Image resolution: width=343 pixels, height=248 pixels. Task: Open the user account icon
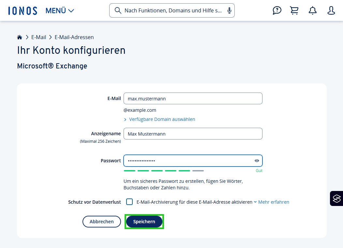[331, 10]
